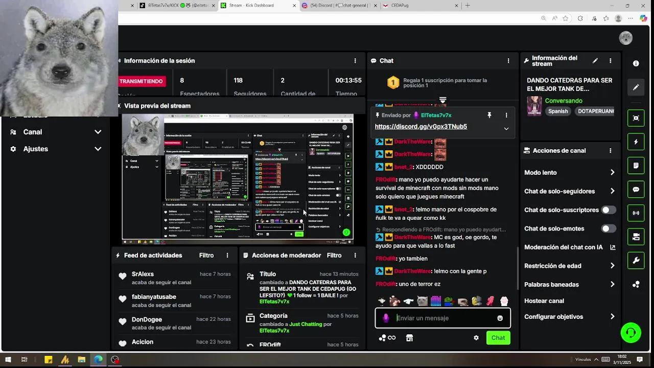
Task: Unpin the pinned chat message
Action: coord(489,116)
